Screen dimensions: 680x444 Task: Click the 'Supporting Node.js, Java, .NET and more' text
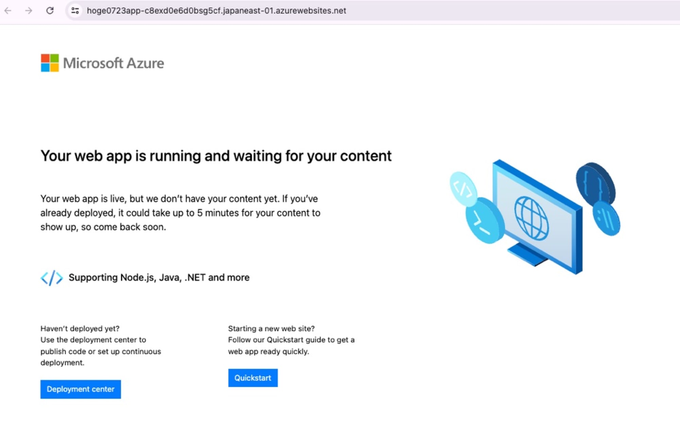pyautogui.click(x=159, y=278)
